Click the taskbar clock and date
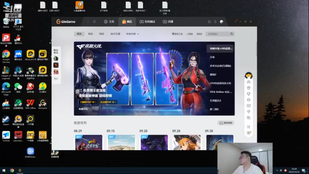The width and height of the screenshot is (309, 174). pos(294,170)
